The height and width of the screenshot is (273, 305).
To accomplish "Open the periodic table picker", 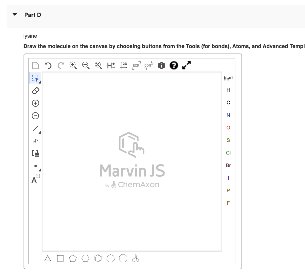I will pos(228,78).
